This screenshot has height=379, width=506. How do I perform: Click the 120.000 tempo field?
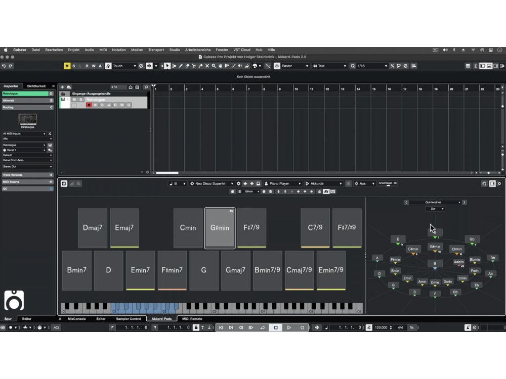[381, 327]
